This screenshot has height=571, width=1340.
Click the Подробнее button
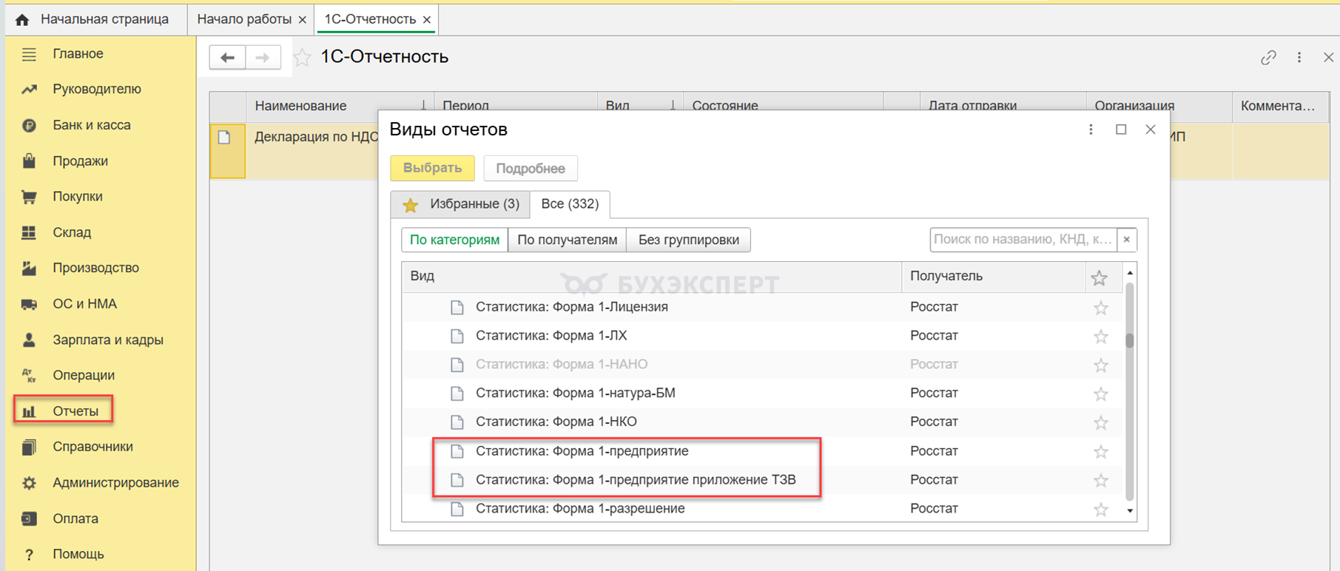click(x=531, y=169)
